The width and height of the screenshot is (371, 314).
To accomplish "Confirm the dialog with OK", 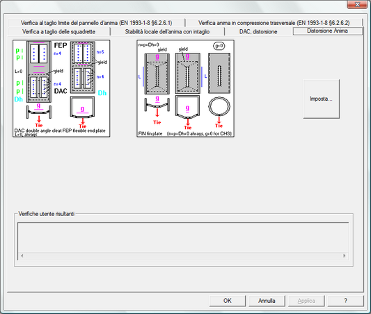I will (x=228, y=301).
